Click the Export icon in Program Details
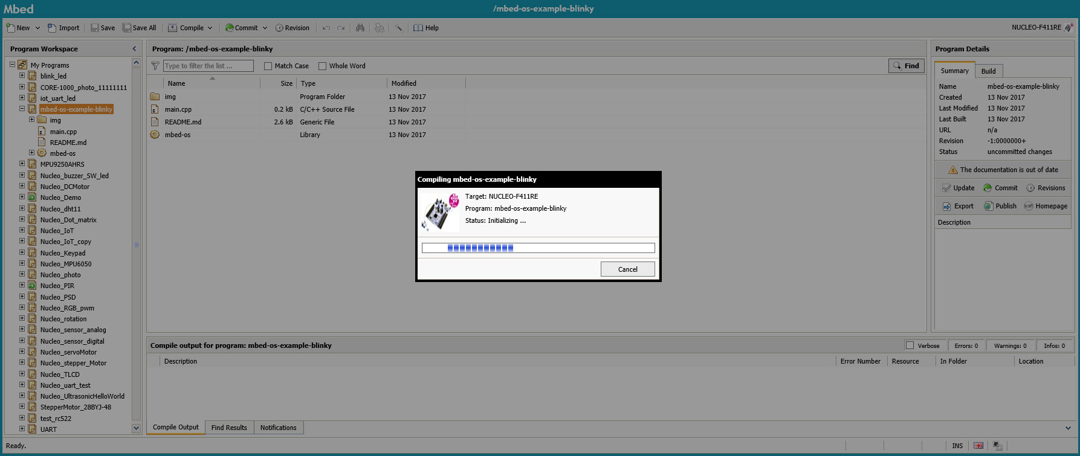Viewport: 1080px width, 456px height. [946, 206]
